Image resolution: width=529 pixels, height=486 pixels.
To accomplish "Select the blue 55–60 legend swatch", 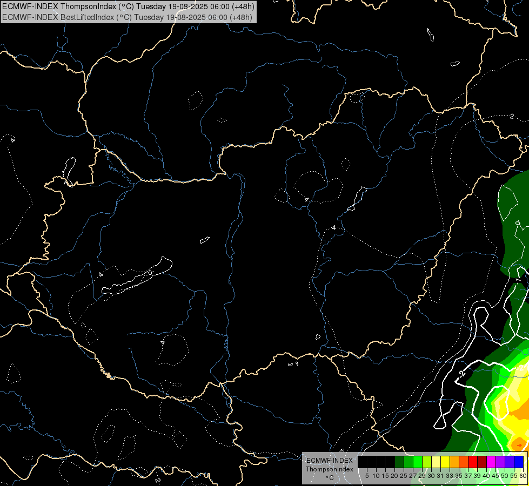I will click(519, 462).
